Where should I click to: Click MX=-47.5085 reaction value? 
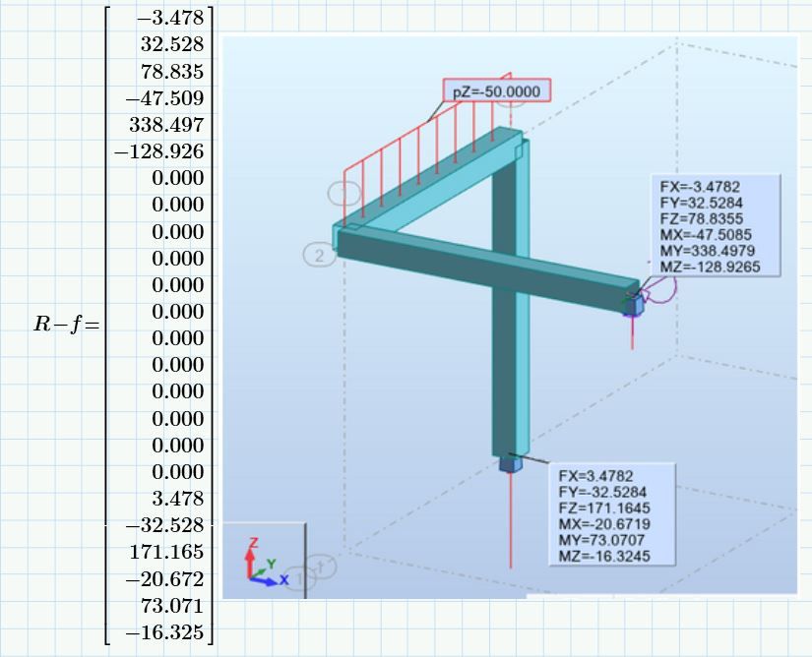pos(706,235)
